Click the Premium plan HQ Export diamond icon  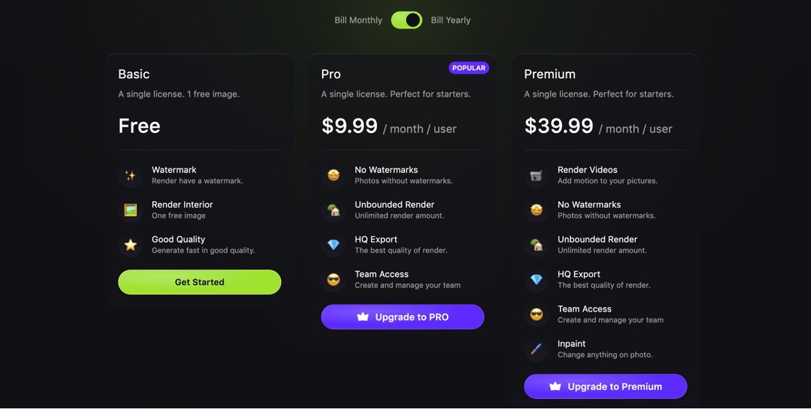tap(536, 280)
